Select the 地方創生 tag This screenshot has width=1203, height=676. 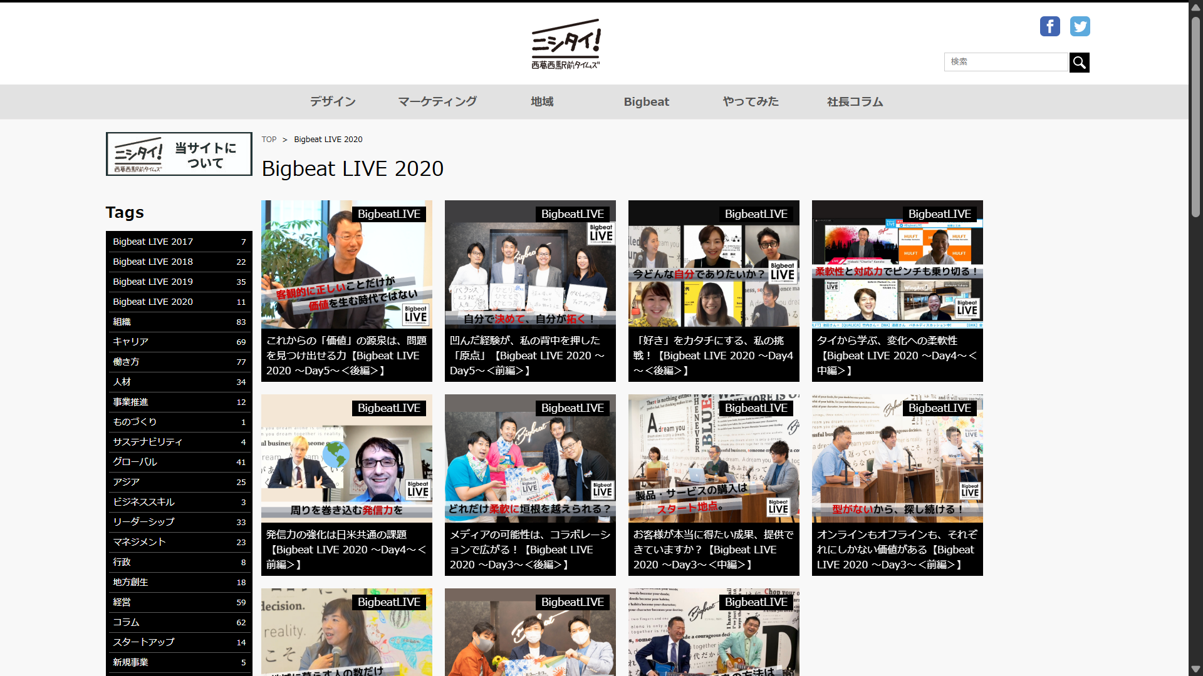tap(179, 582)
